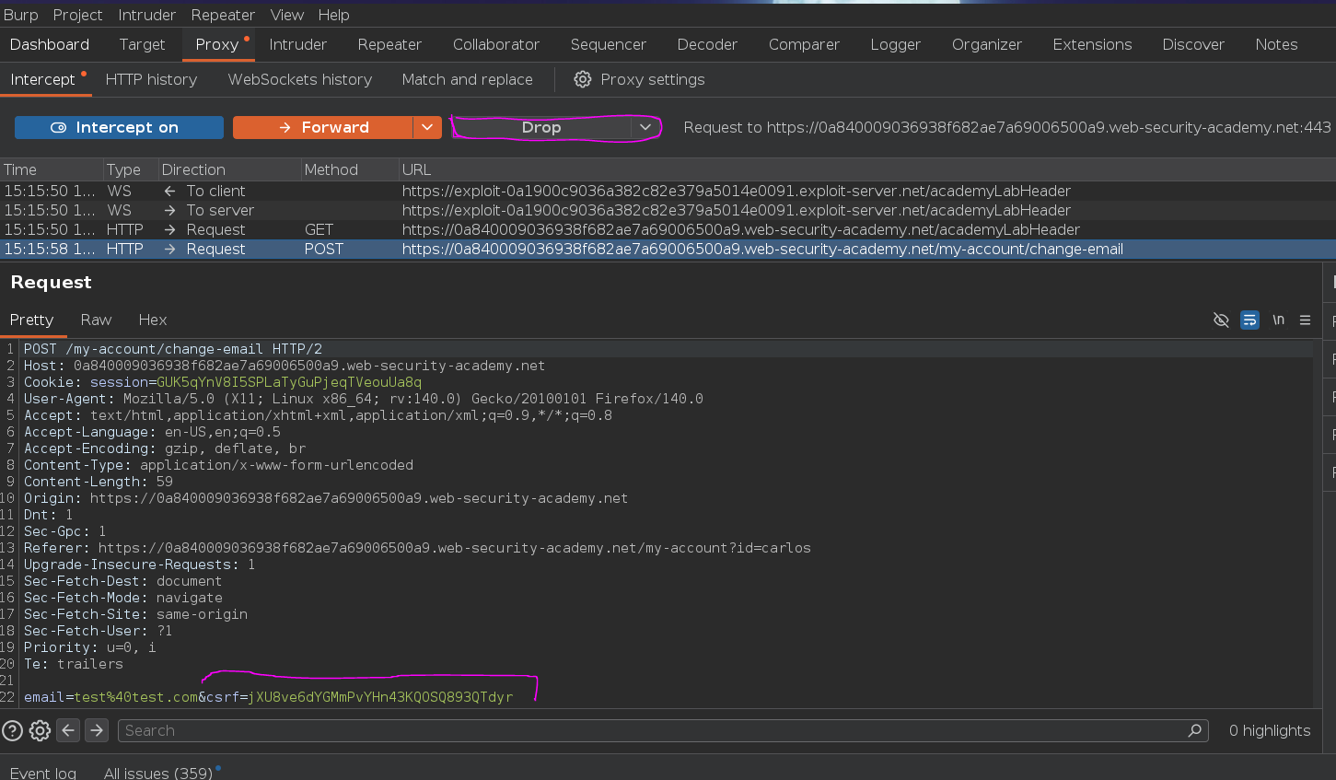Select the POST change-email request row

pyautogui.click(x=668, y=249)
